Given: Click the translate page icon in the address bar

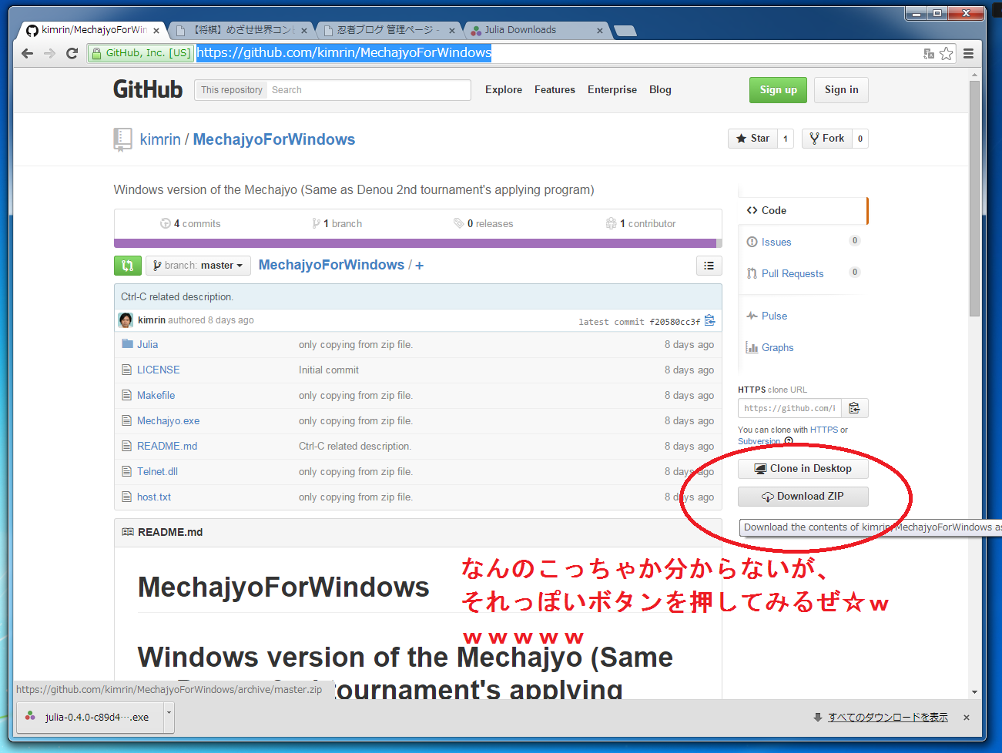Looking at the screenshot, I should [929, 53].
